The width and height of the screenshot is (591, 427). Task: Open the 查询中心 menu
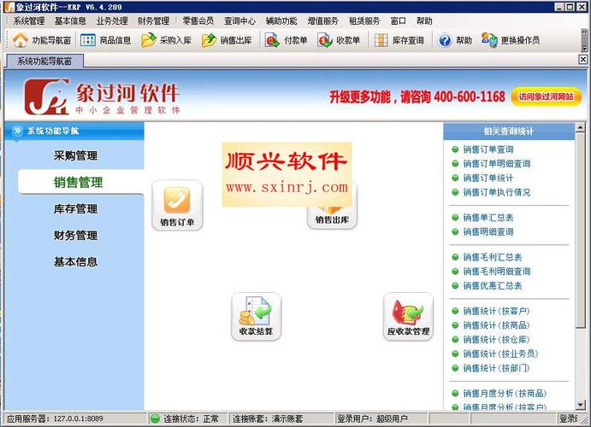pyautogui.click(x=239, y=21)
